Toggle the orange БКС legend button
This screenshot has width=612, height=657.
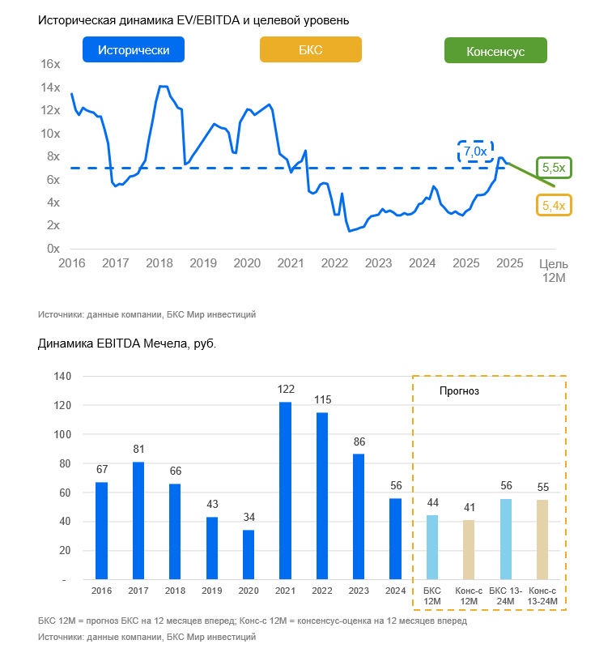310,50
